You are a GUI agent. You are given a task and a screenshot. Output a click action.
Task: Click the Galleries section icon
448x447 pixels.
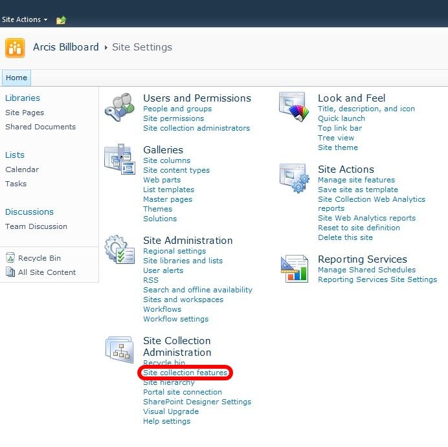pos(119,159)
